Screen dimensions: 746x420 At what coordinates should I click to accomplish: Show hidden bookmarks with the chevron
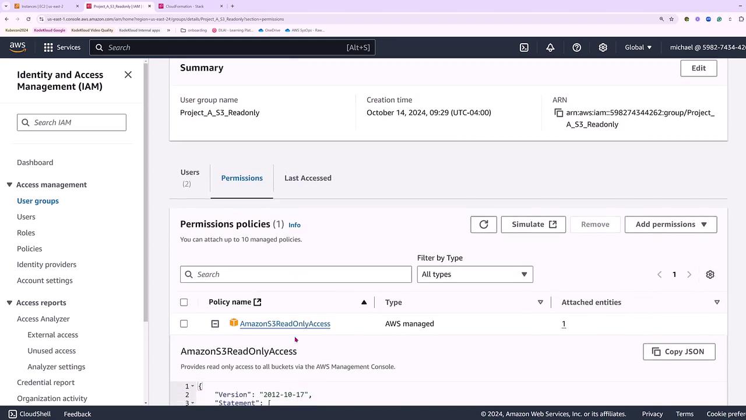168,30
